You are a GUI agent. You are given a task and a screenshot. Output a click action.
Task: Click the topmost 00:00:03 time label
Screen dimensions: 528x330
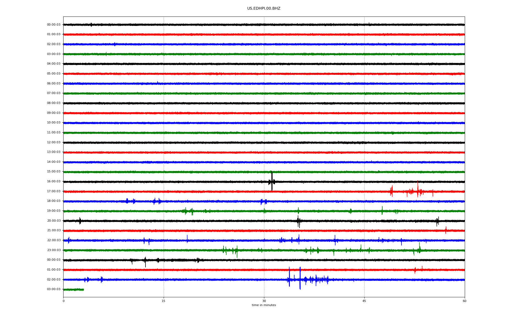[54, 25]
